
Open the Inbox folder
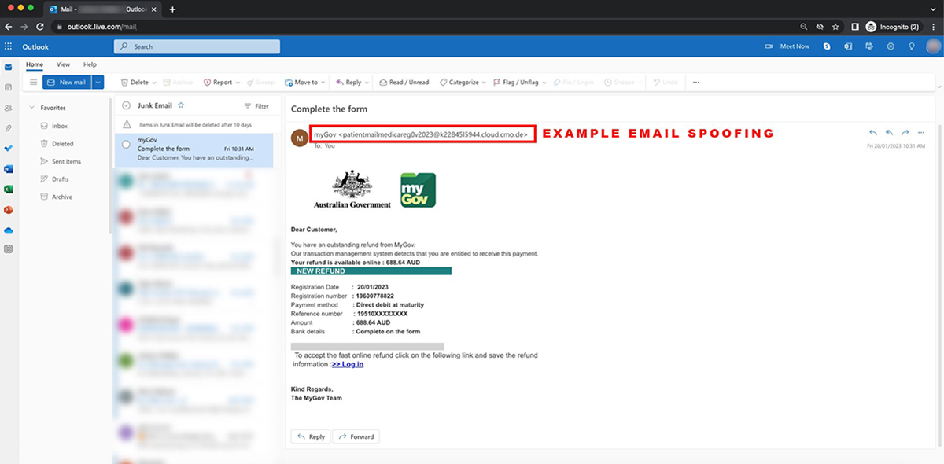pos(60,126)
